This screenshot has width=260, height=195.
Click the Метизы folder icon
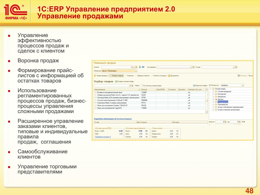[x=216, y=99]
